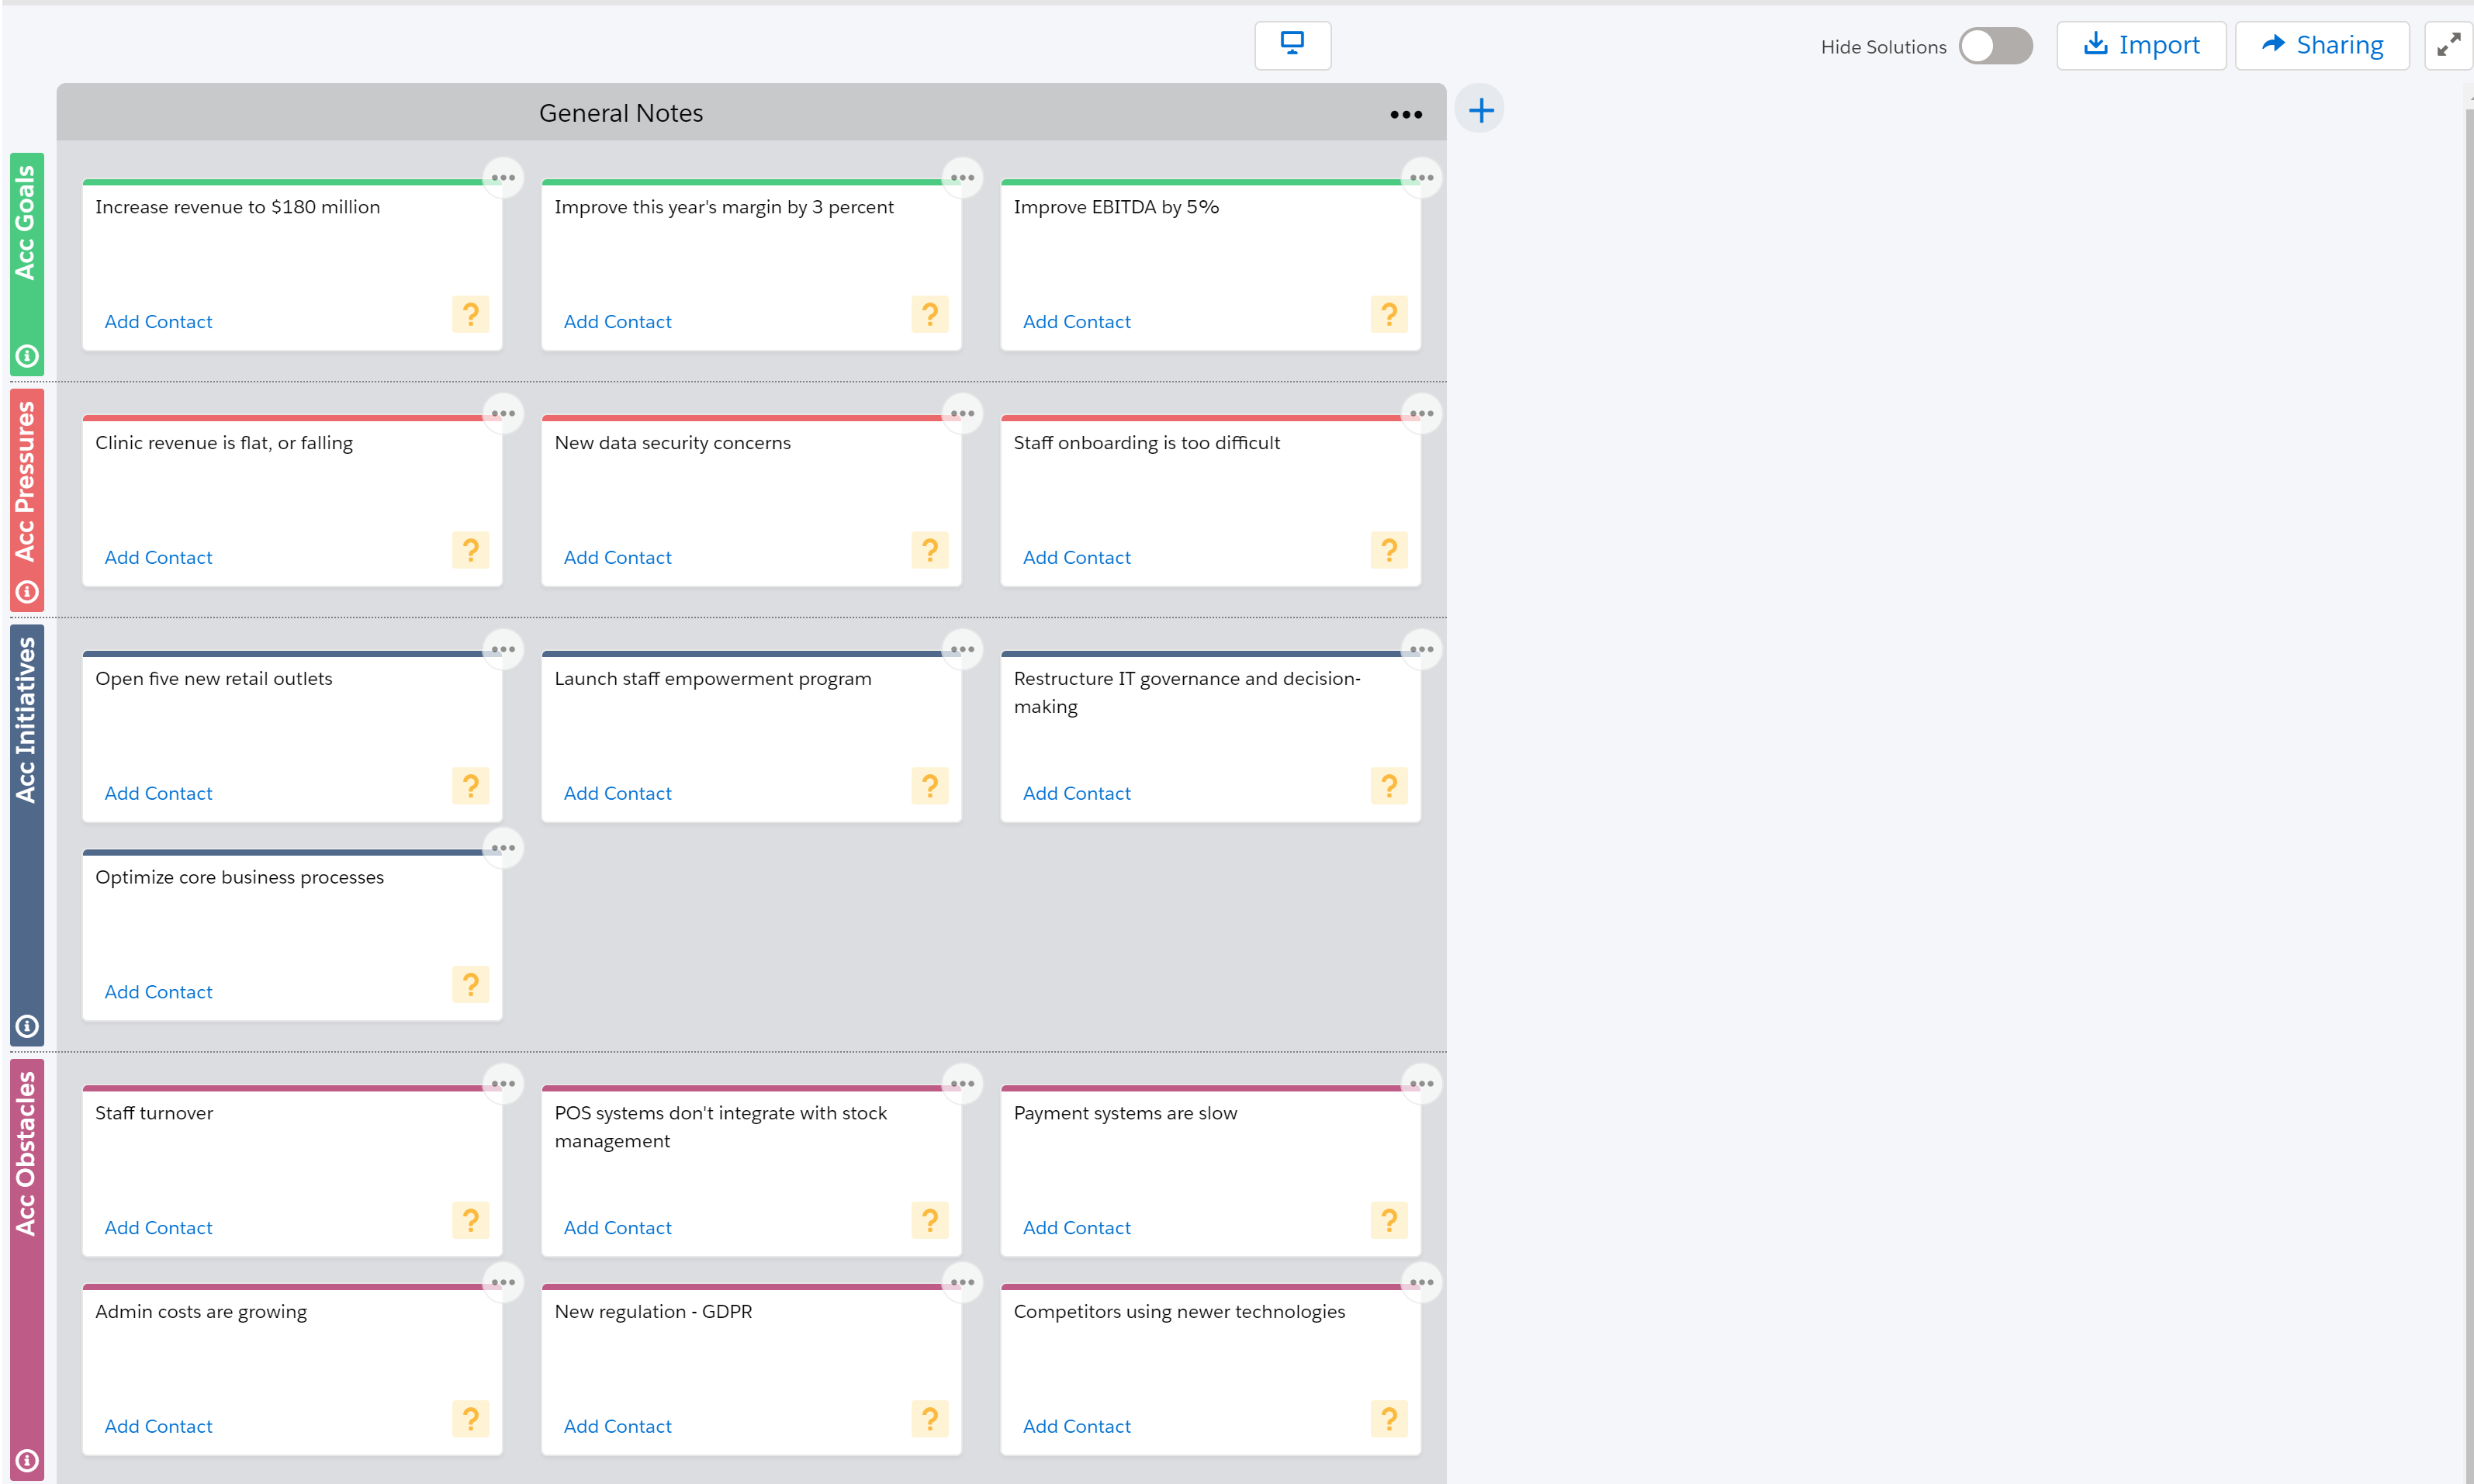Viewport: 2474px width, 1484px height.
Task: Click question mark on Improve margin card
Action: tap(930, 315)
